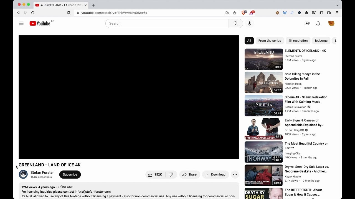Go to YouTube home via logo
The width and height of the screenshot is (355, 199).
point(40,23)
